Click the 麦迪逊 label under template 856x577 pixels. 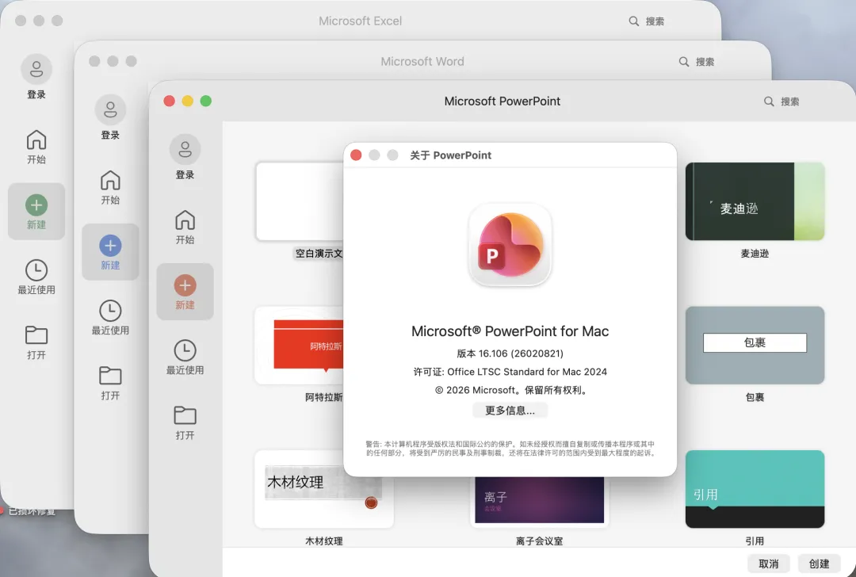(755, 254)
